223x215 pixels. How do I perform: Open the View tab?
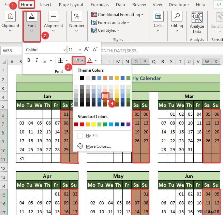click(157, 4)
